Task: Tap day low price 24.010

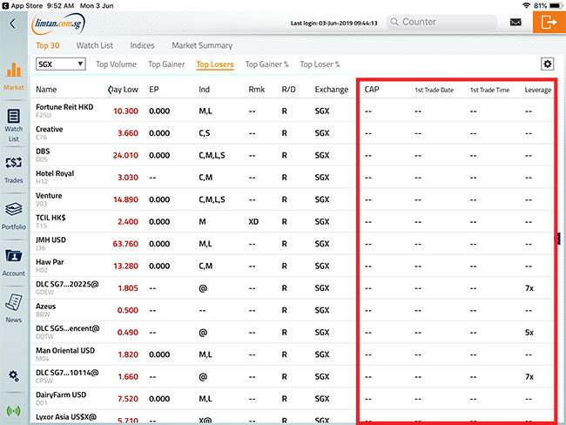Action: click(125, 155)
